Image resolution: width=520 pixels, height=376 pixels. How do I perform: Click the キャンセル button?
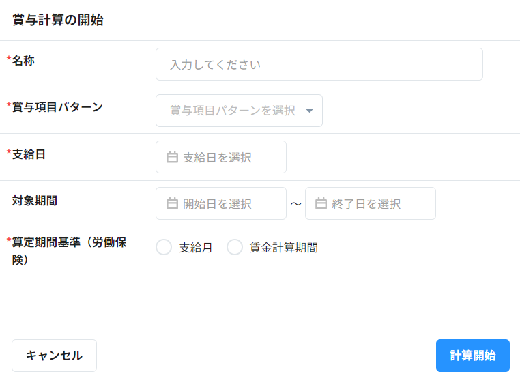(x=54, y=356)
